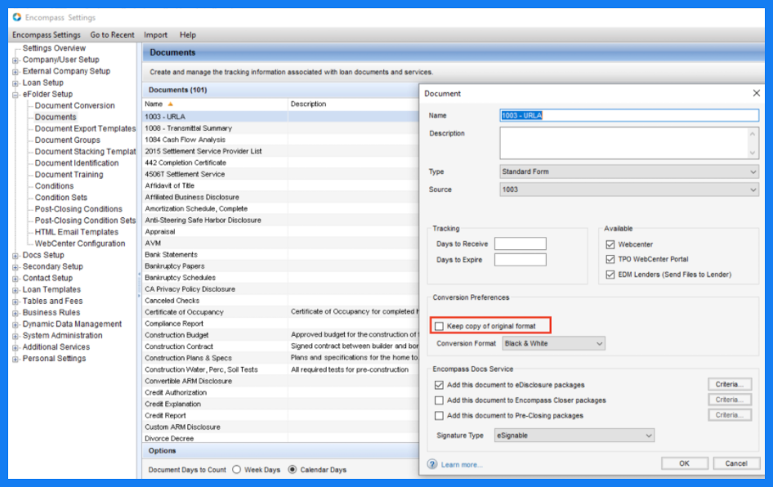Click Criteria button for eDisclosure packages

pos(729,385)
